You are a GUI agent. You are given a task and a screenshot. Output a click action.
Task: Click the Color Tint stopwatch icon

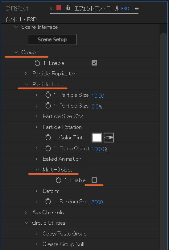coord(48,138)
